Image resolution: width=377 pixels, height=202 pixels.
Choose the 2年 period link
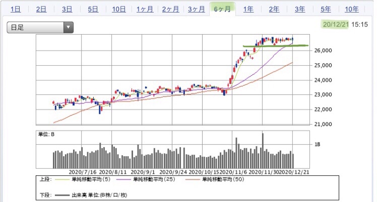coord(274,10)
